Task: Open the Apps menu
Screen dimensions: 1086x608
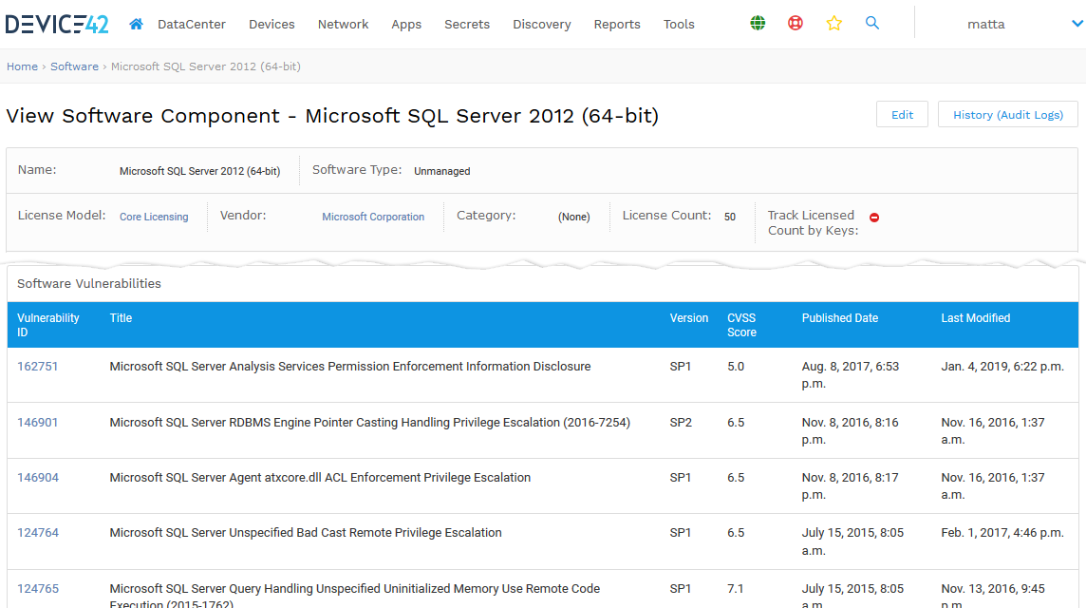Action: coord(406,25)
